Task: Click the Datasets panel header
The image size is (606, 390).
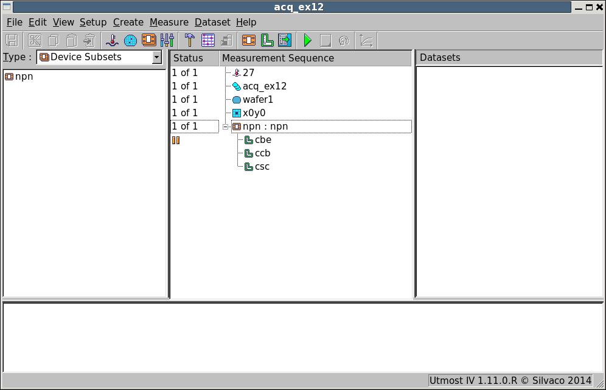Action: (x=509, y=58)
